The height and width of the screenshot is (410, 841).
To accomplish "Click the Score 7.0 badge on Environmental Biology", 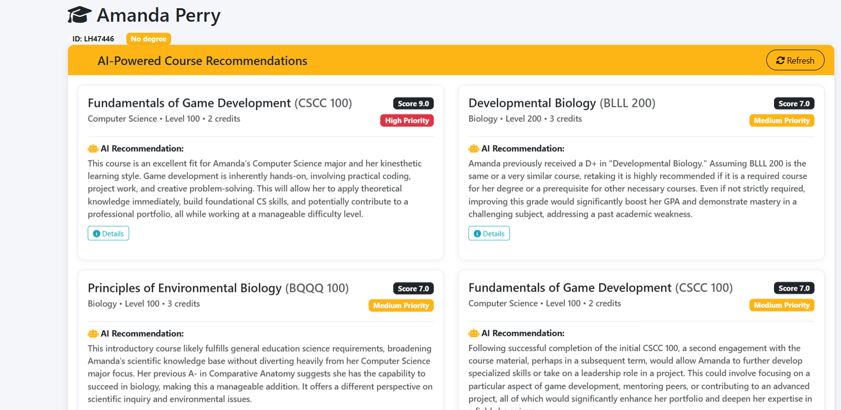I will (413, 289).
